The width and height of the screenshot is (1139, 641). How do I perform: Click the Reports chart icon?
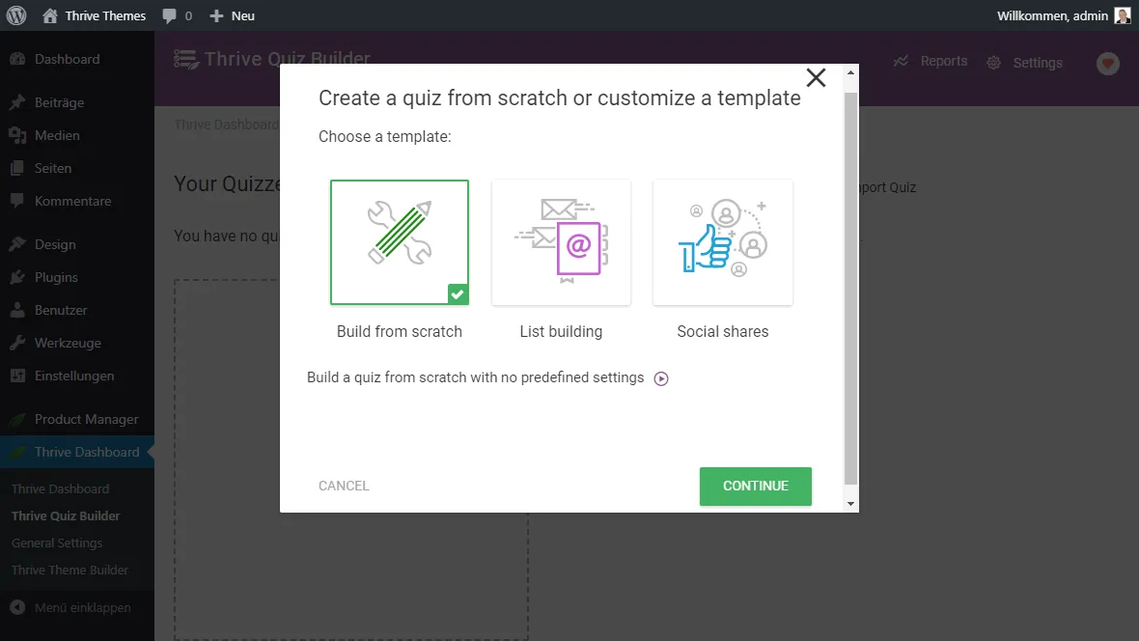(901, 61)
